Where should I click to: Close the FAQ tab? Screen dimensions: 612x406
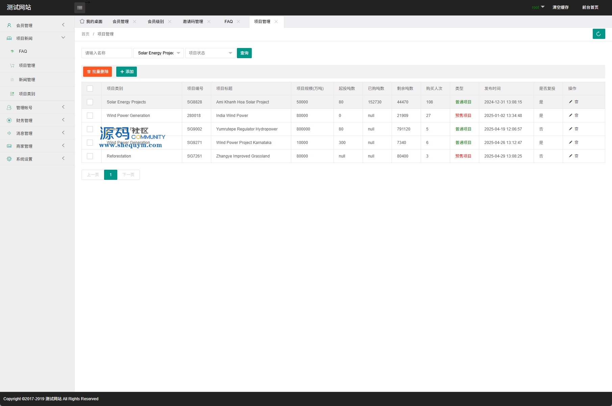pos(239,22)
